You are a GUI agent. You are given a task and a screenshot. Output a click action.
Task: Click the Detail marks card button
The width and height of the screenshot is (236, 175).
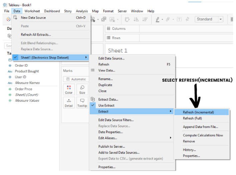tap(69, 103)
